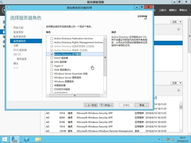Go to 角色服务 wizard step
Image resolution: width=191 pixels, height=143 pixels.
pyautogui.click(x=21, y=59)
